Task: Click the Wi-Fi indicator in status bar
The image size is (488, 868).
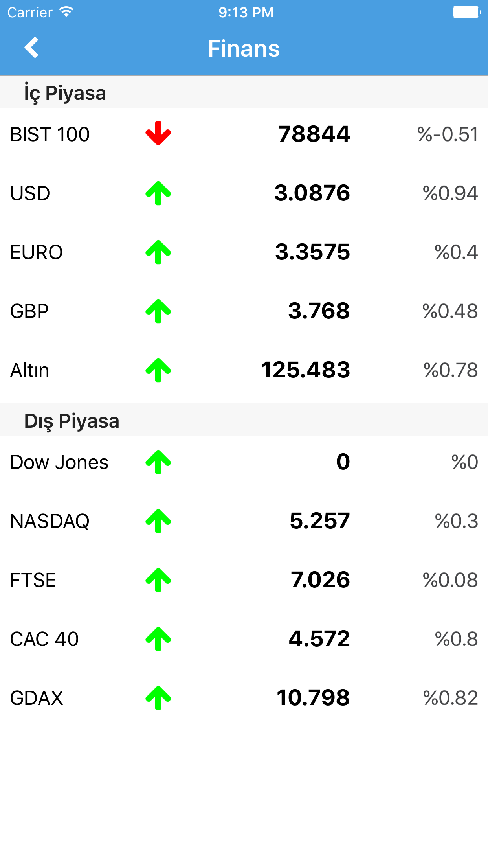Action: point(66,12)
